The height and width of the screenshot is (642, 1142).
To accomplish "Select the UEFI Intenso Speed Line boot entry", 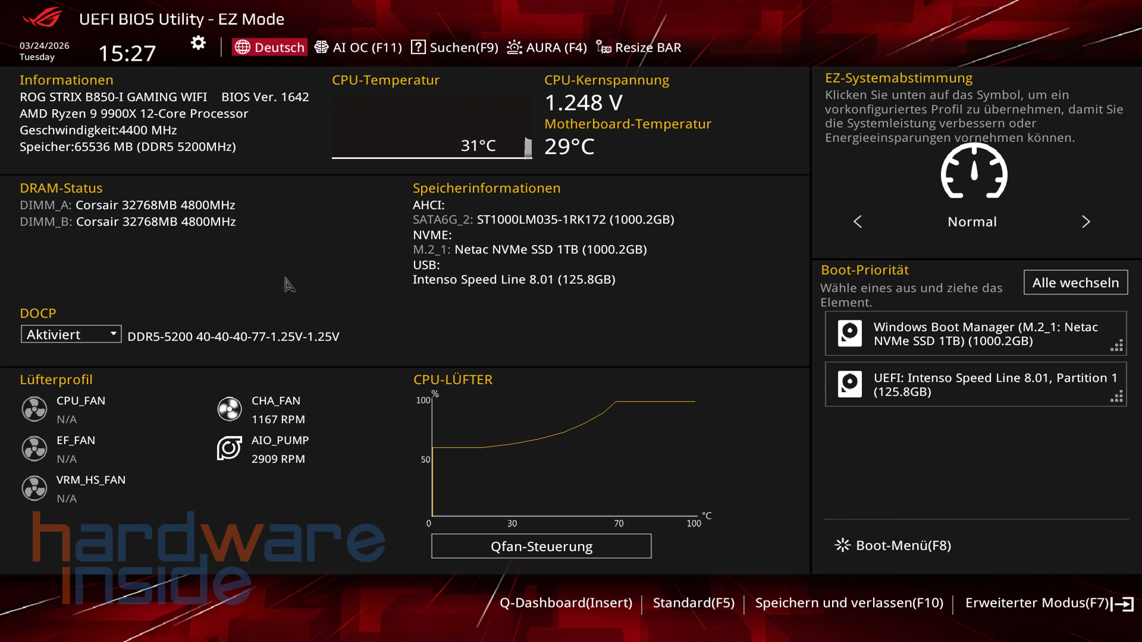I will click(x=975, y=385).
